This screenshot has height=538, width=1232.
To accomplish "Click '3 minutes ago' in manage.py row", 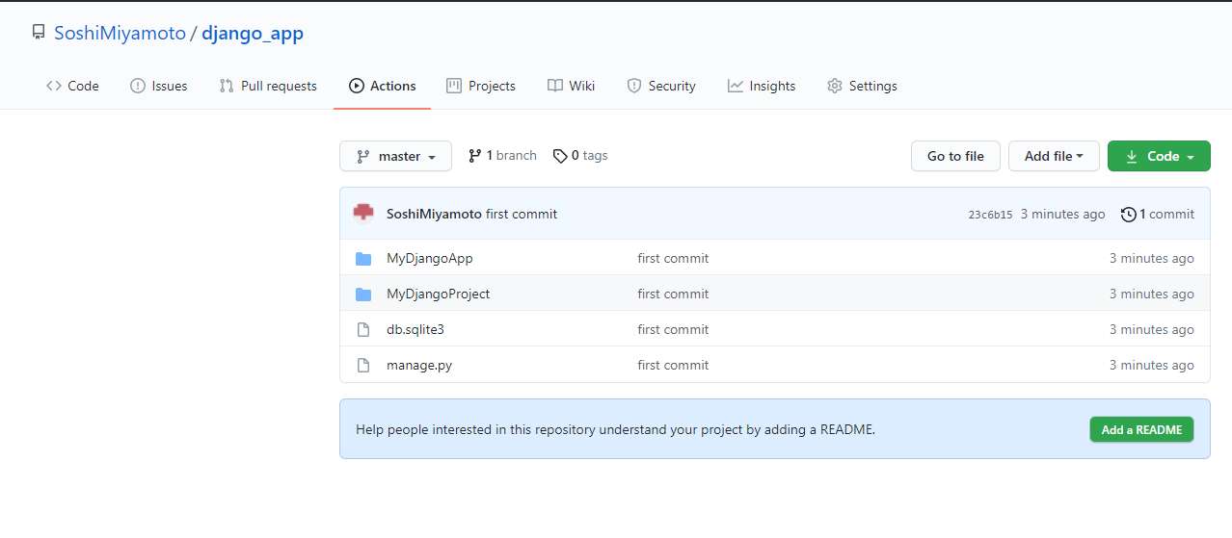I will 1151,365.
